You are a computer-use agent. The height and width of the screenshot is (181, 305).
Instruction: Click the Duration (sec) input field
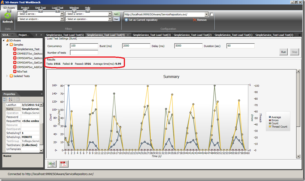point(240,46)
